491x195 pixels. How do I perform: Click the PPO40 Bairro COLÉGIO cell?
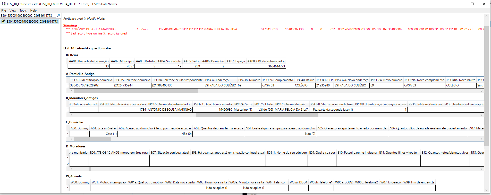pyautogui.click(x=305, y=85)
